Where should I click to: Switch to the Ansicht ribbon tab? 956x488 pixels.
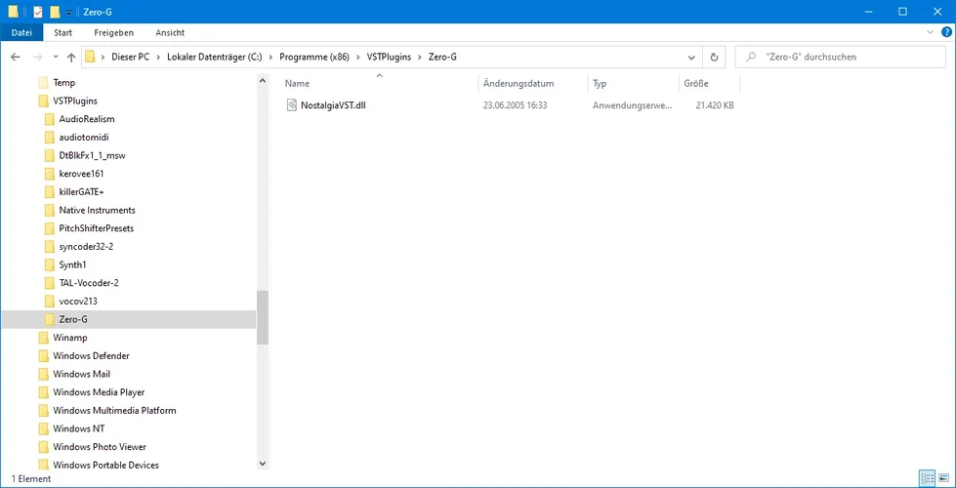tap(170, 32)
